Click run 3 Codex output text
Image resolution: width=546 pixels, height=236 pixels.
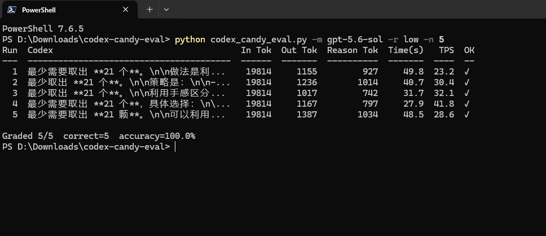pyautogui.click(x=126, y=93)
